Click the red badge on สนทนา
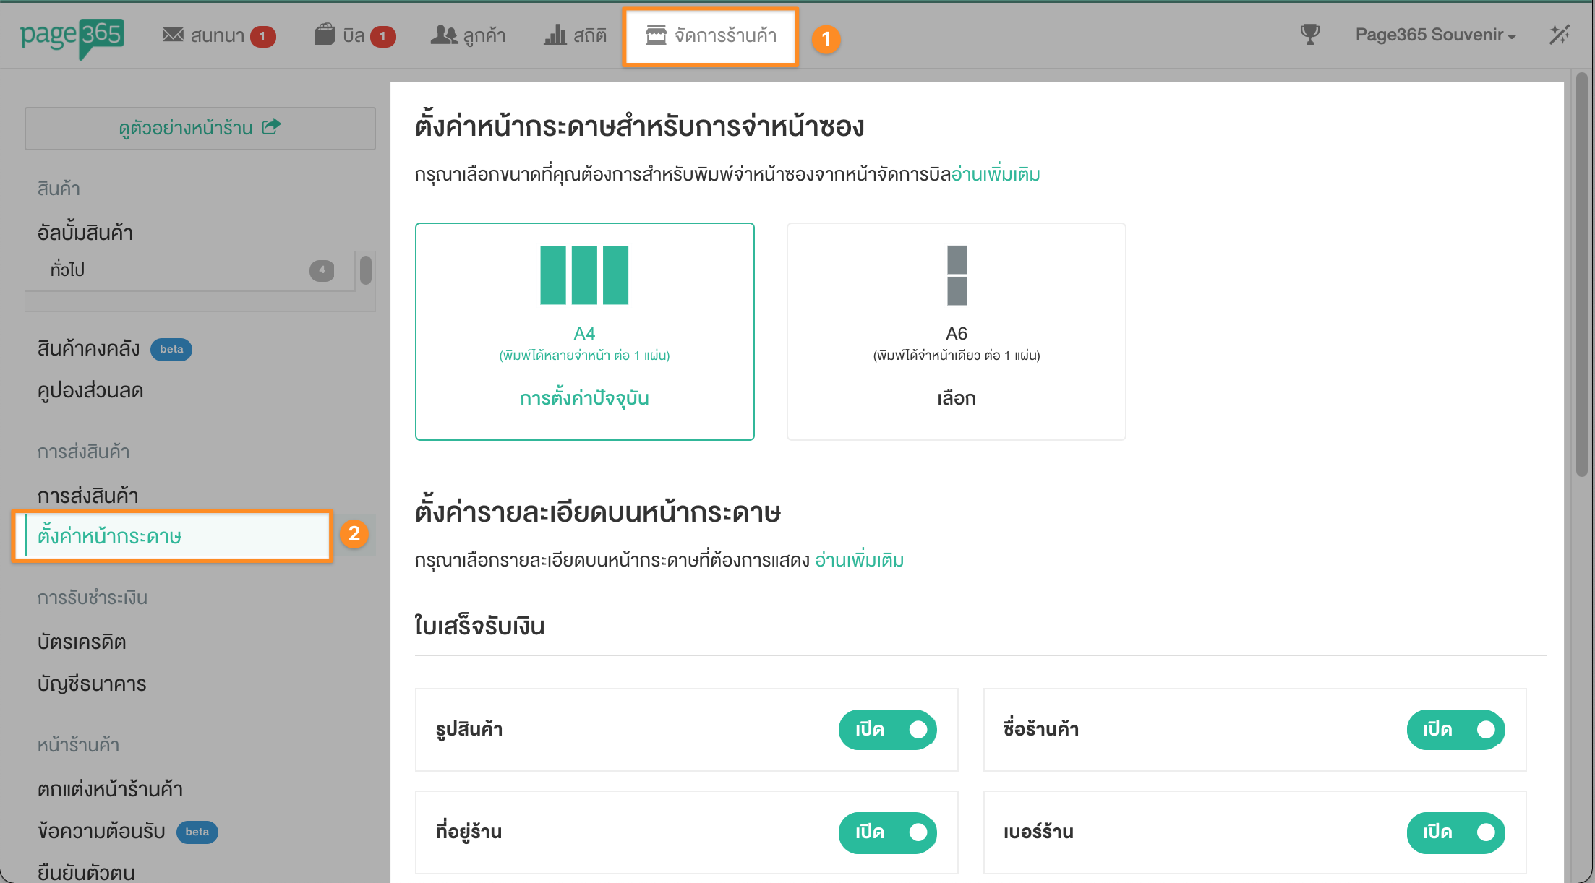 (x=262, y=36)
